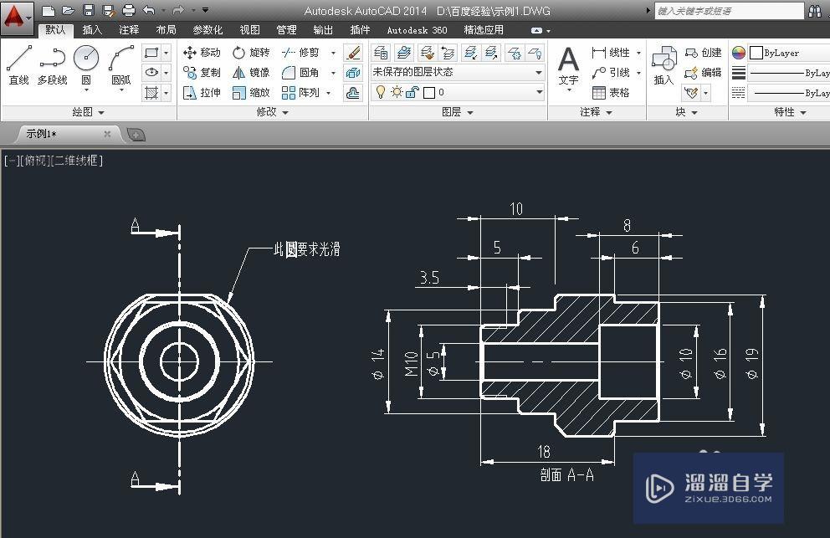Viewport: 830px width, 538px height.
Task: Click the layer Match brush icon
Action: (427, 53)
